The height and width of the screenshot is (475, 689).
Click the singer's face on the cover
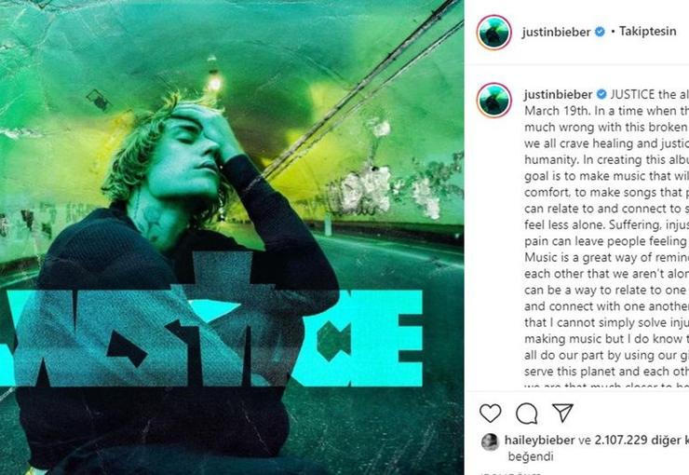point(187,156)
